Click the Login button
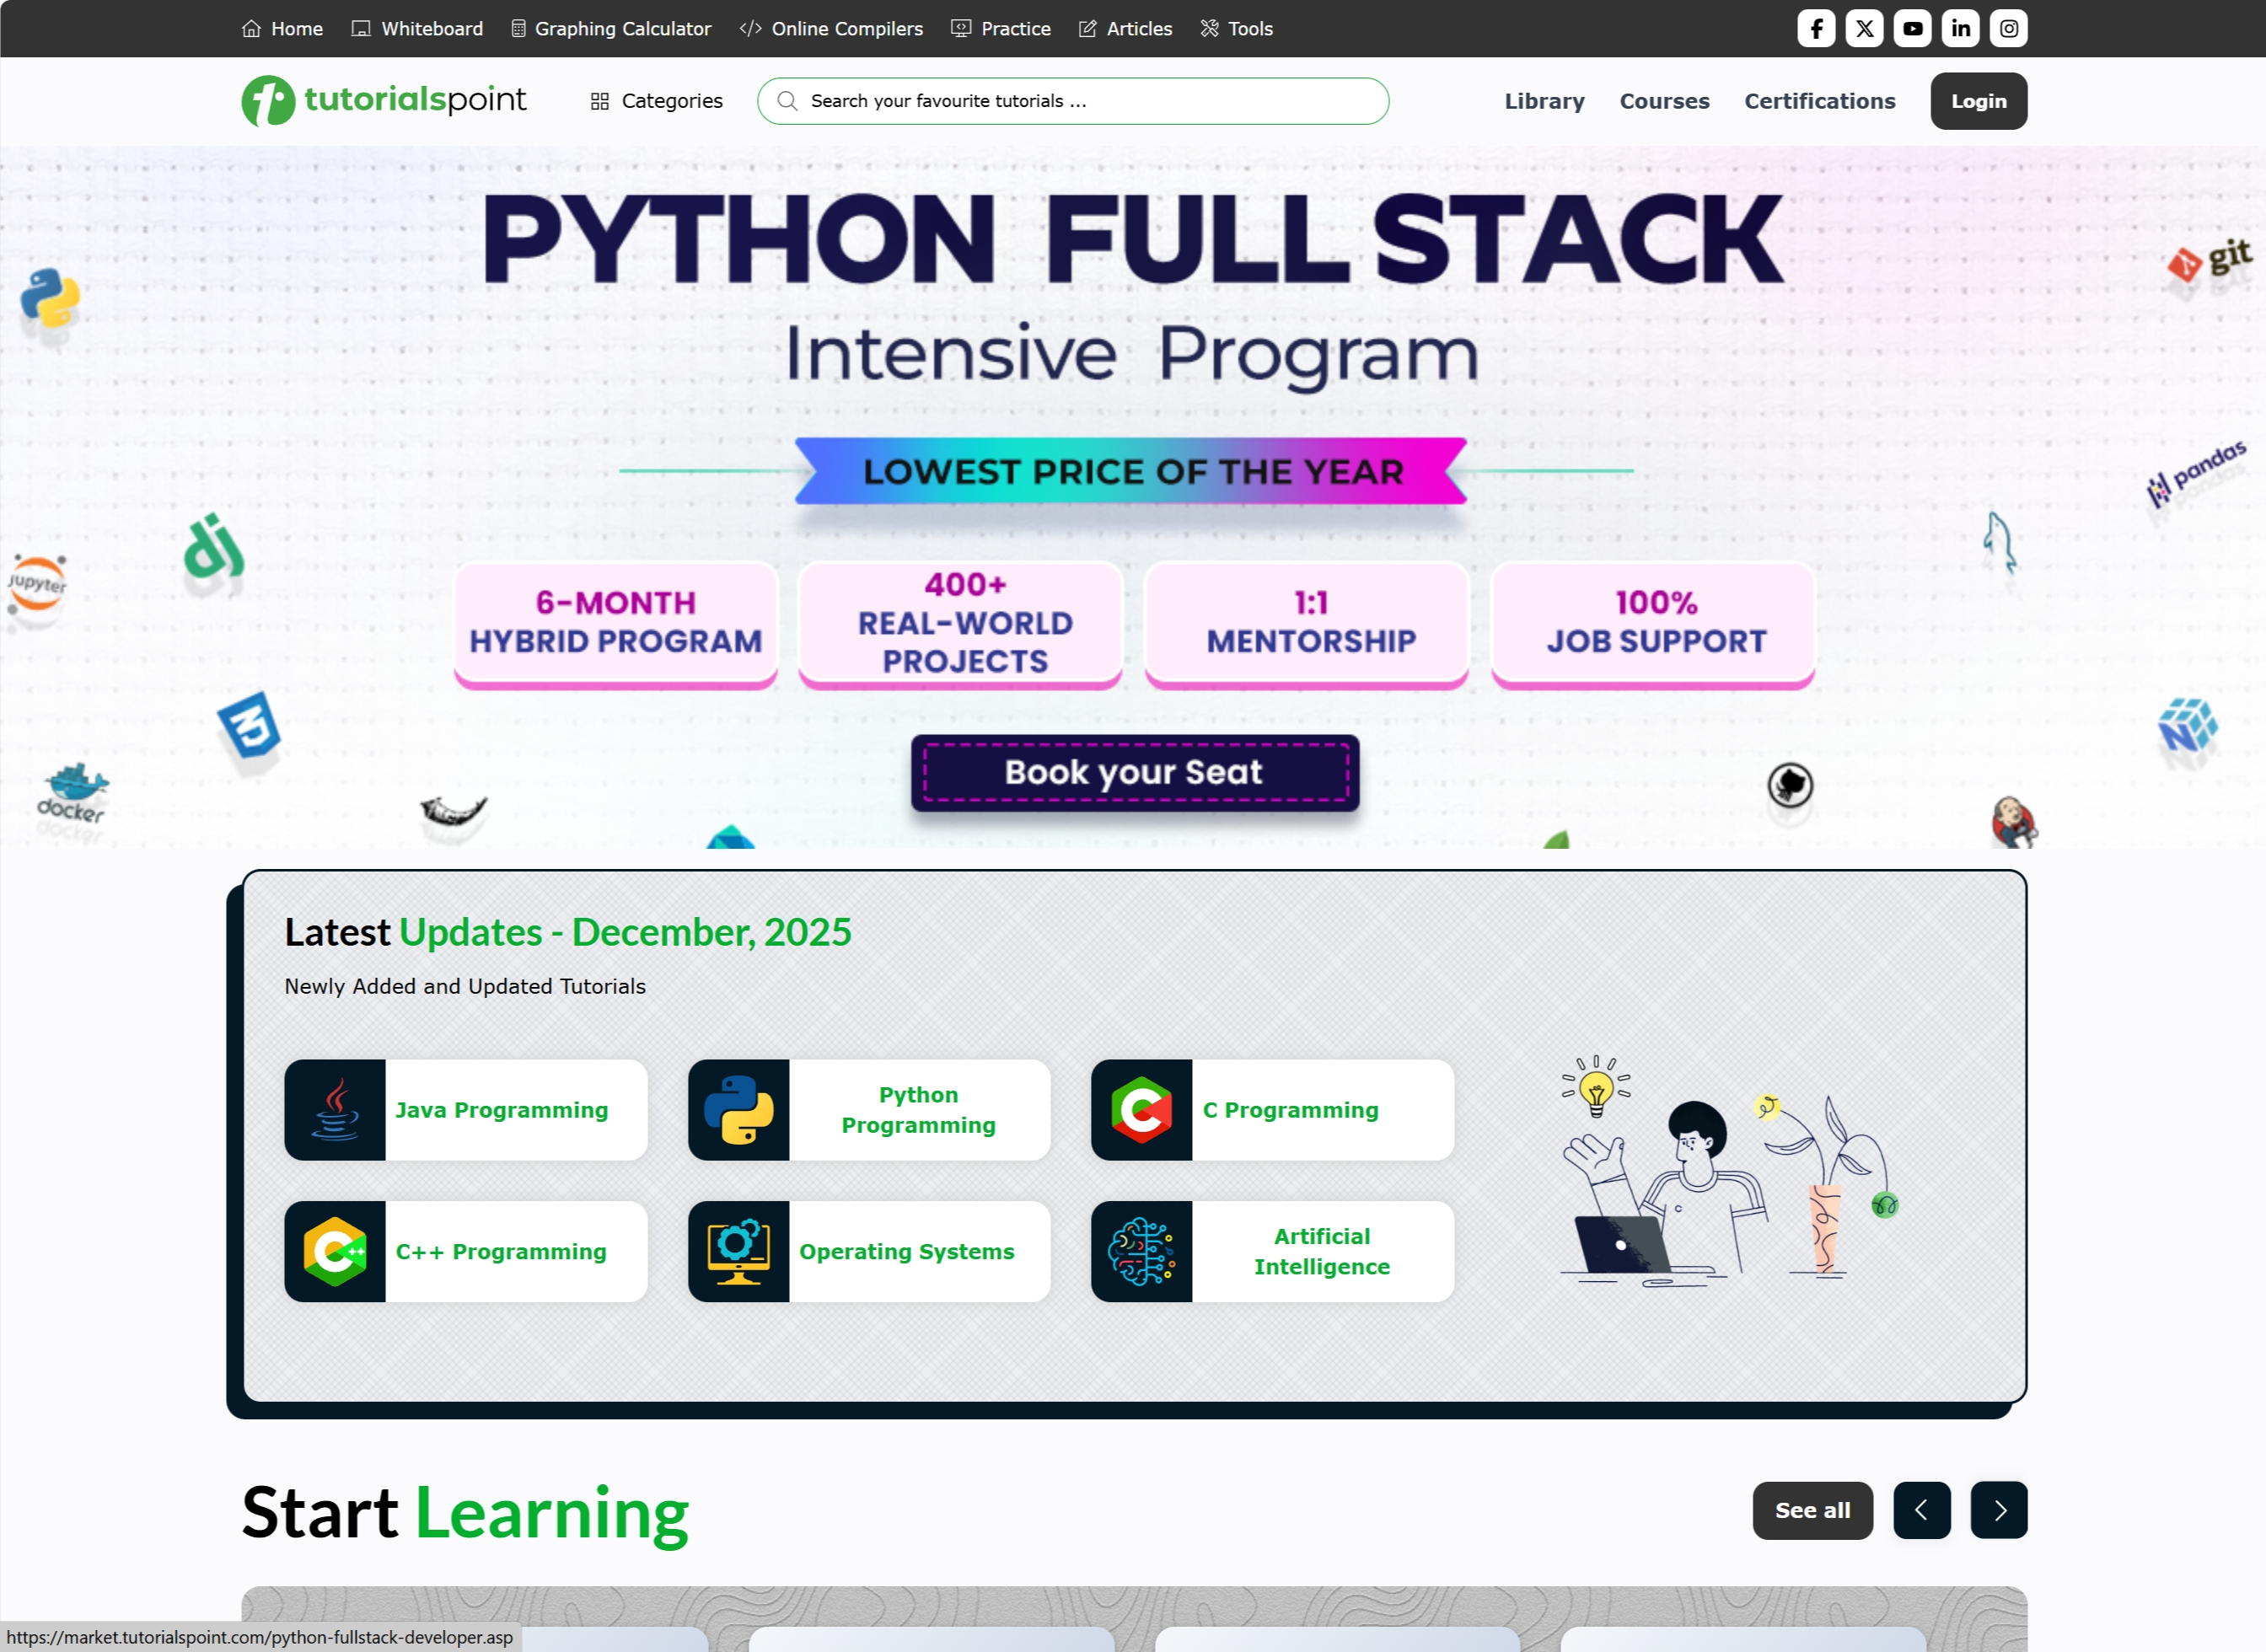Viewport: 2266px width, 1652px height. [x=1978, y=100]
